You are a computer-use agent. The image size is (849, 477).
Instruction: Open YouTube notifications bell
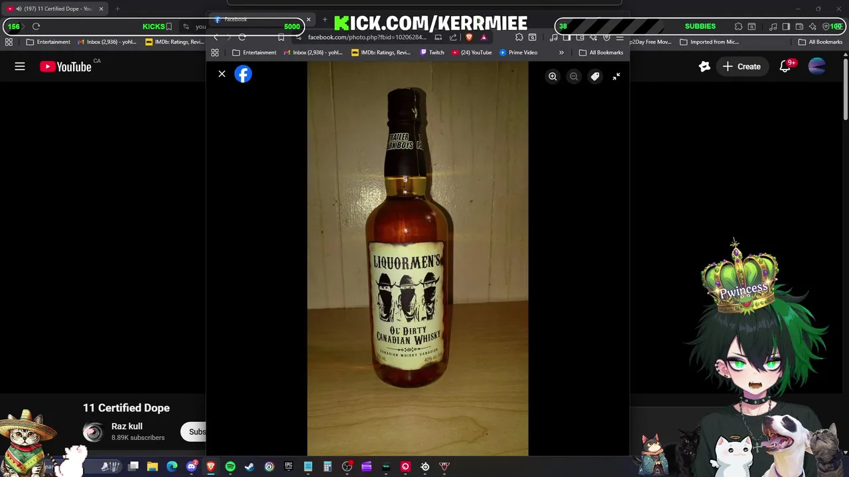click(785, 66)
